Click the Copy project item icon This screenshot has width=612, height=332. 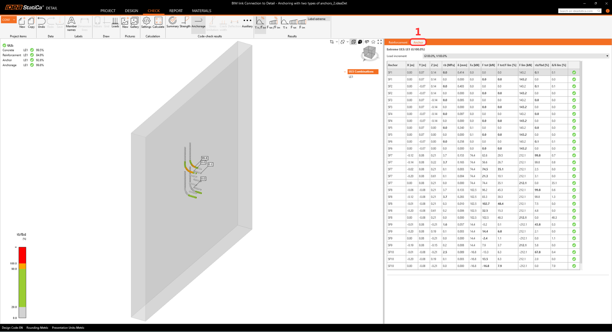(31, 23)
